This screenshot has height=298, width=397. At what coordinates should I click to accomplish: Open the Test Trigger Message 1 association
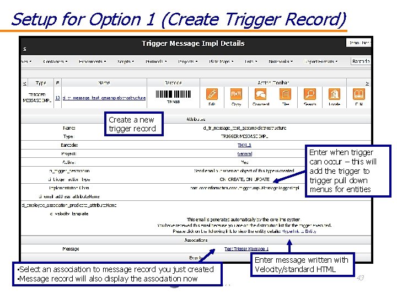pyautogui.click(x=246, y=249)
